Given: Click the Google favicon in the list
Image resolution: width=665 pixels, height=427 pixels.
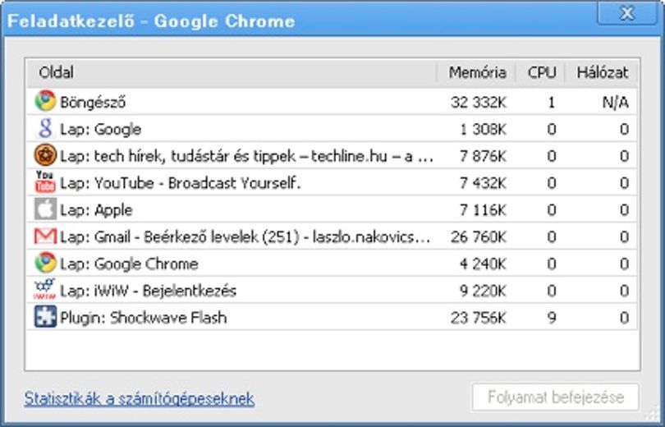Looking at the screenshot, I should coord(45,128).
